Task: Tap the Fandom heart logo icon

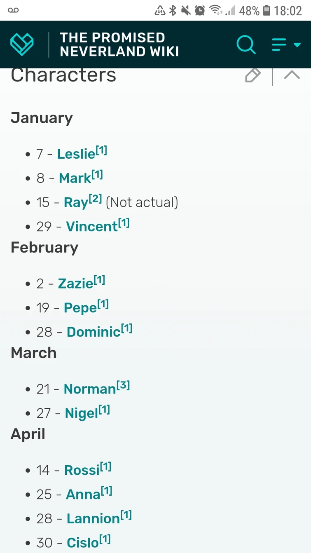Action: click(22, 44)
